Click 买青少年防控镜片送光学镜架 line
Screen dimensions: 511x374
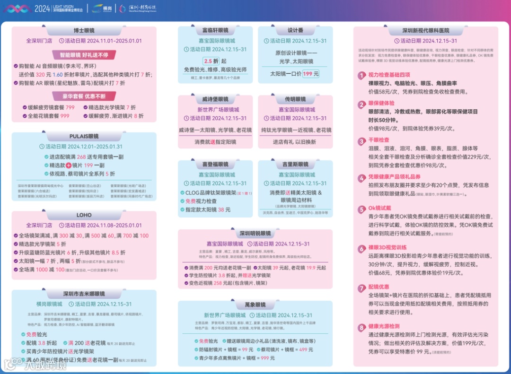[x=58, y=351]
